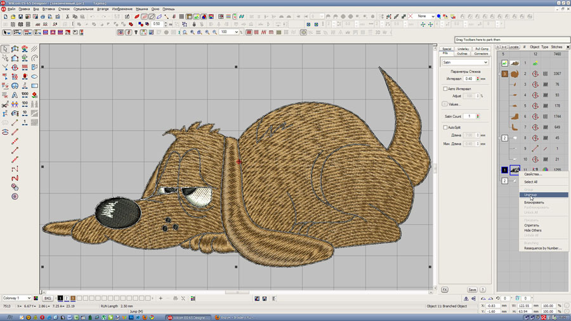The height and width of the screenshot is (321, 571).
Task: Click the FX button at panel bottom
Action: coord(445,290)
